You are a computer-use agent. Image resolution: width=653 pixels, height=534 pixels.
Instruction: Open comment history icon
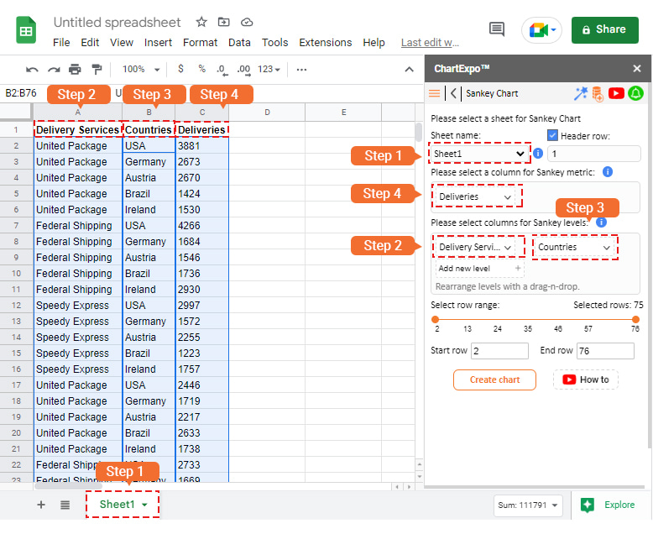(496, 29)
